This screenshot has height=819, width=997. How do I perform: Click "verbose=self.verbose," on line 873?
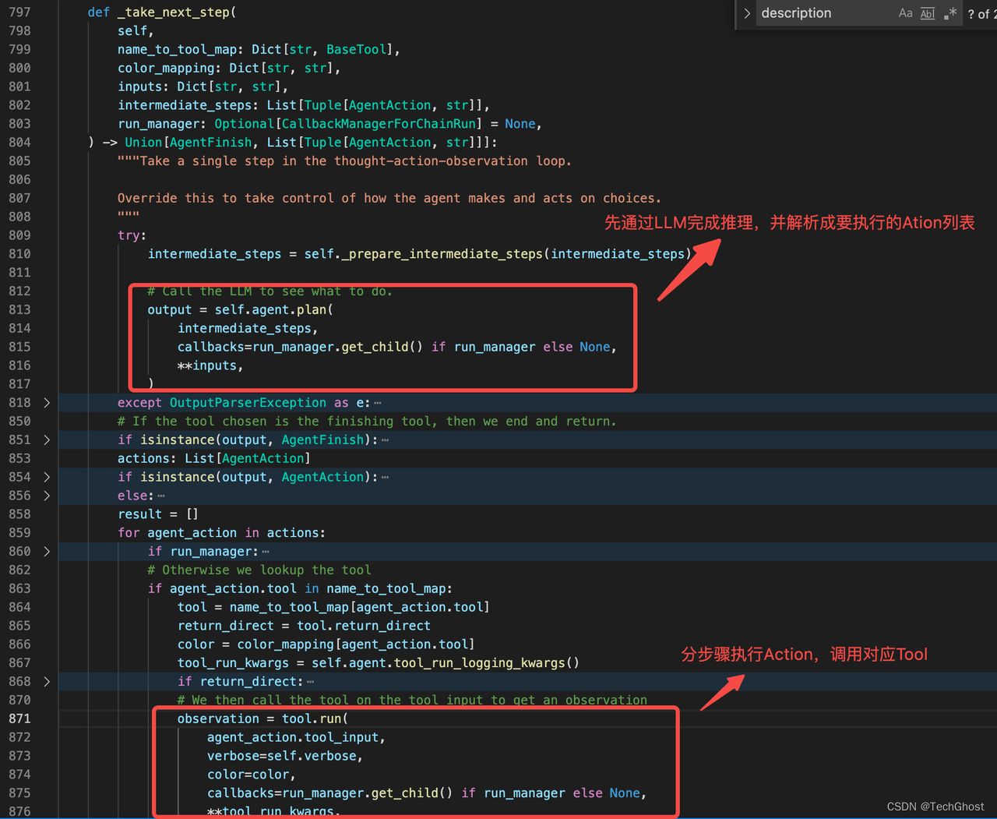click(285, 756)
